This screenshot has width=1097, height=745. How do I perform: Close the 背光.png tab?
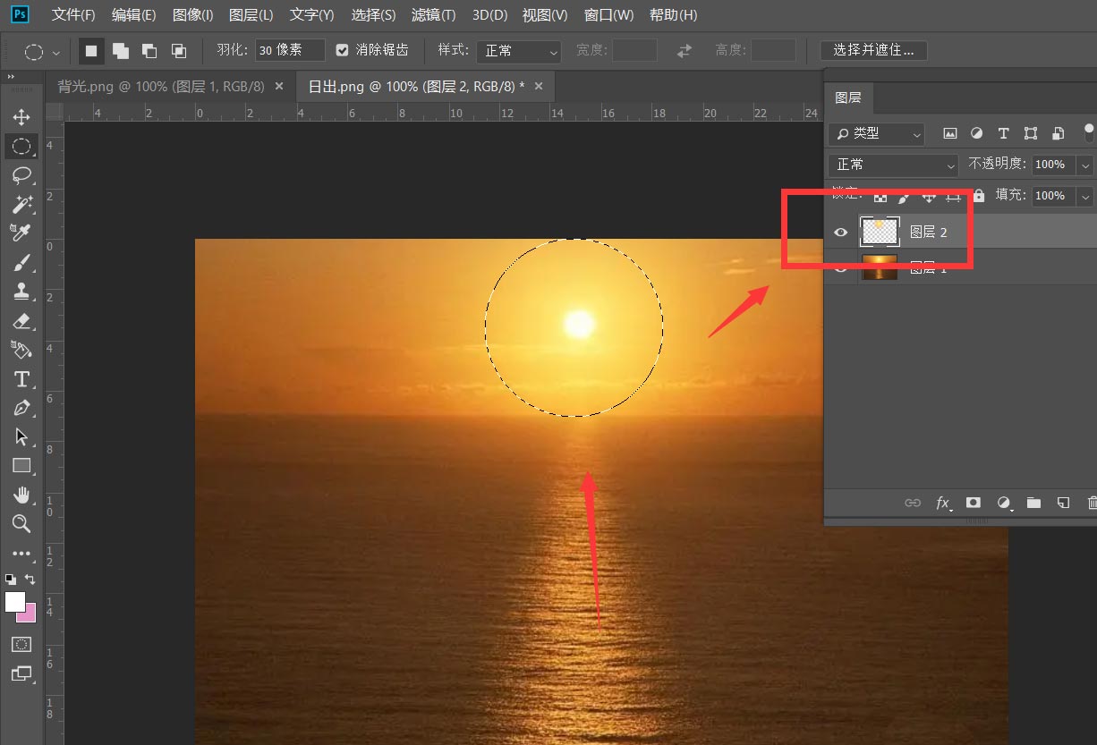279,86
